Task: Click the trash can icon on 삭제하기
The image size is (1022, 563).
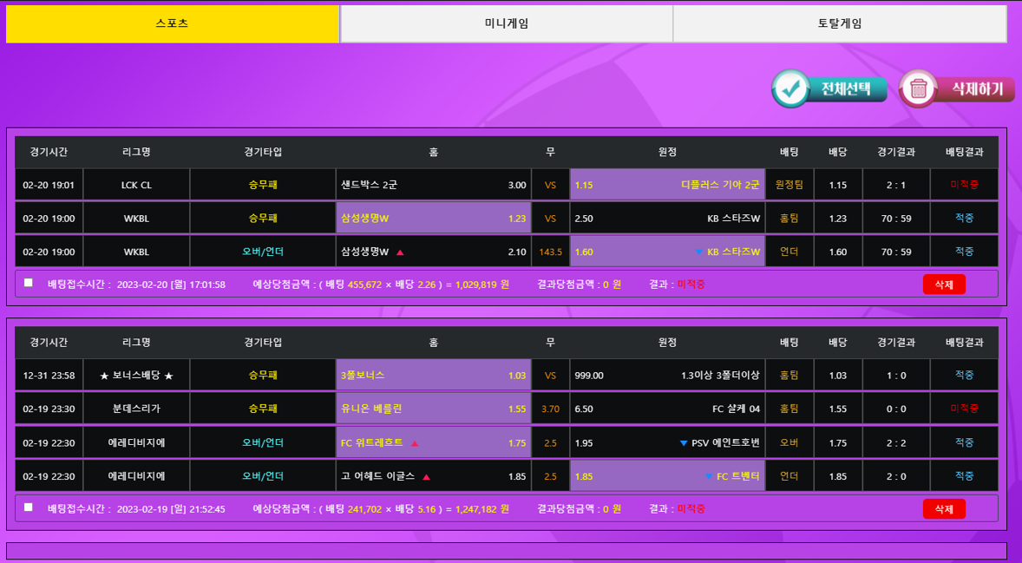Action: click(x=919, y=88)
